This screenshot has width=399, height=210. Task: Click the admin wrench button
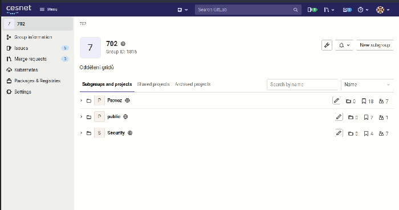pyautogui.click(x=327, y=45)
